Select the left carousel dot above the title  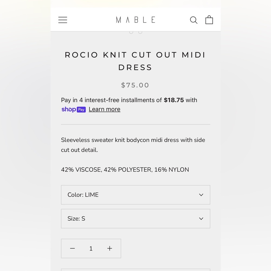(x=131, y=32)
